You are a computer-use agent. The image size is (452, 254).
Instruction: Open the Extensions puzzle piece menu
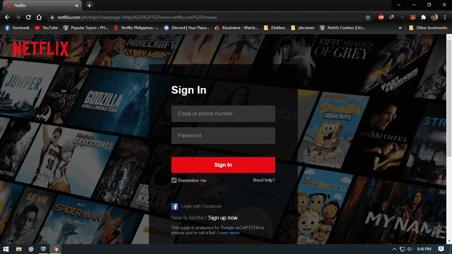point(423,17)
